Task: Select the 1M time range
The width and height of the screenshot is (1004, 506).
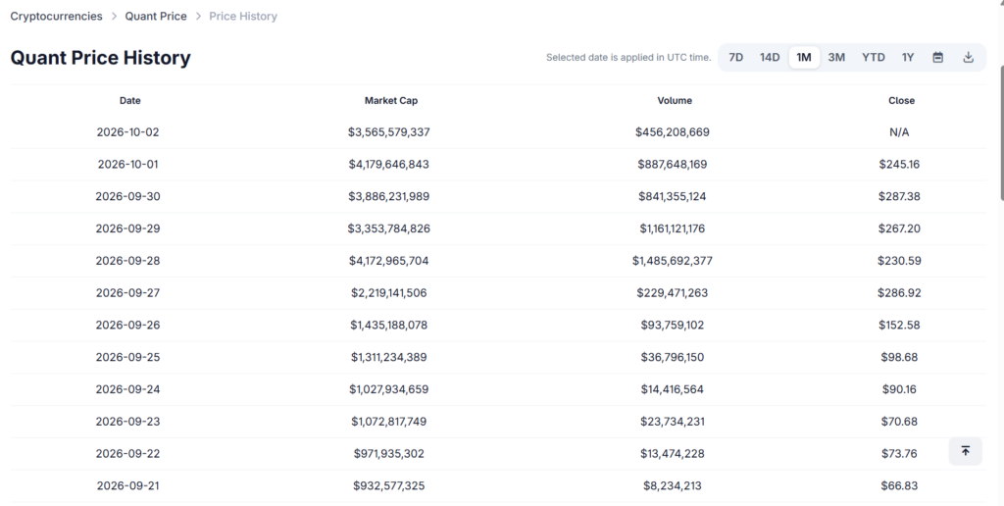Action: [x=804, y=58]
